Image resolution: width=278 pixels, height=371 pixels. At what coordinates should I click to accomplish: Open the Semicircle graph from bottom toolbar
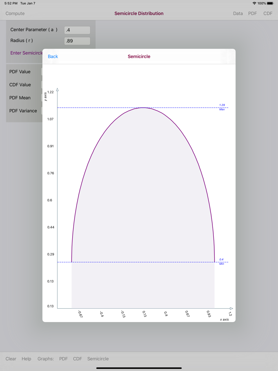[98, 359]
